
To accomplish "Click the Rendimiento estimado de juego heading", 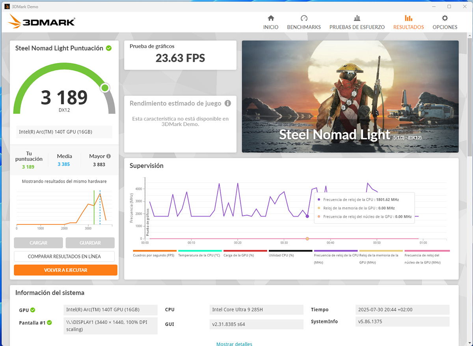I will tap(175, 103).
